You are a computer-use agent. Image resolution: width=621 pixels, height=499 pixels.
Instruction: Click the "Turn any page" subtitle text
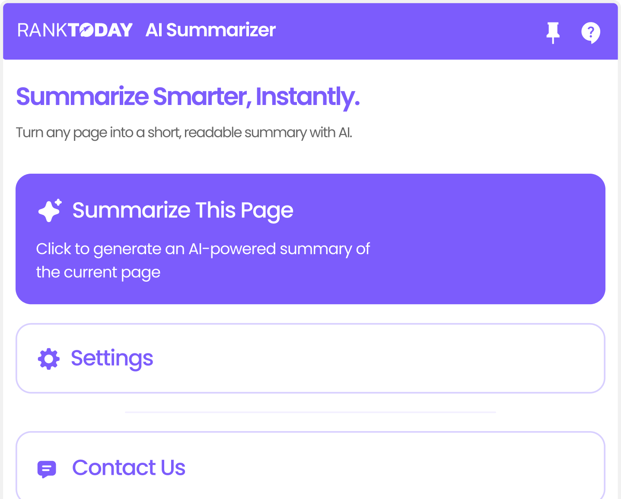pyautogui.click(x=184, y=133)
